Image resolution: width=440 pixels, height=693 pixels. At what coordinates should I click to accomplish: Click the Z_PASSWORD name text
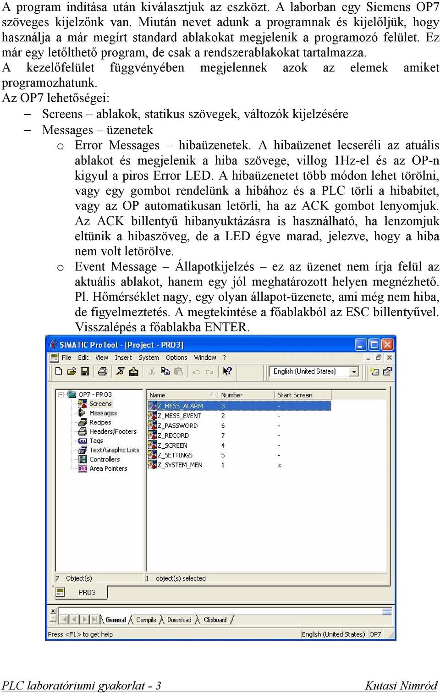(177, 426)
